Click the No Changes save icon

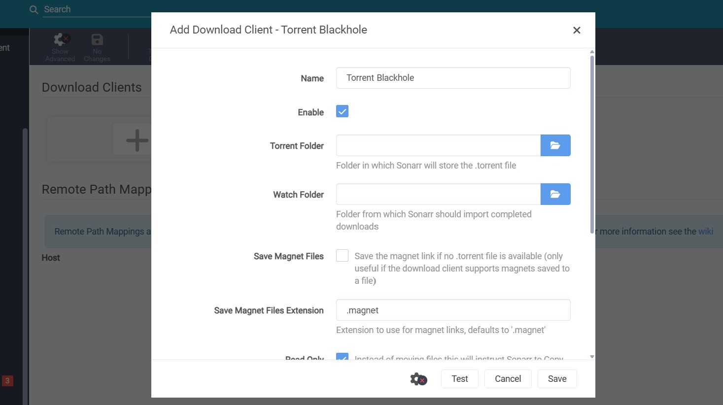tap(97, 47)
